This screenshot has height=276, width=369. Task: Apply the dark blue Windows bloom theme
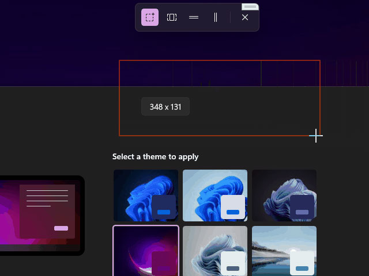(146, 195)
